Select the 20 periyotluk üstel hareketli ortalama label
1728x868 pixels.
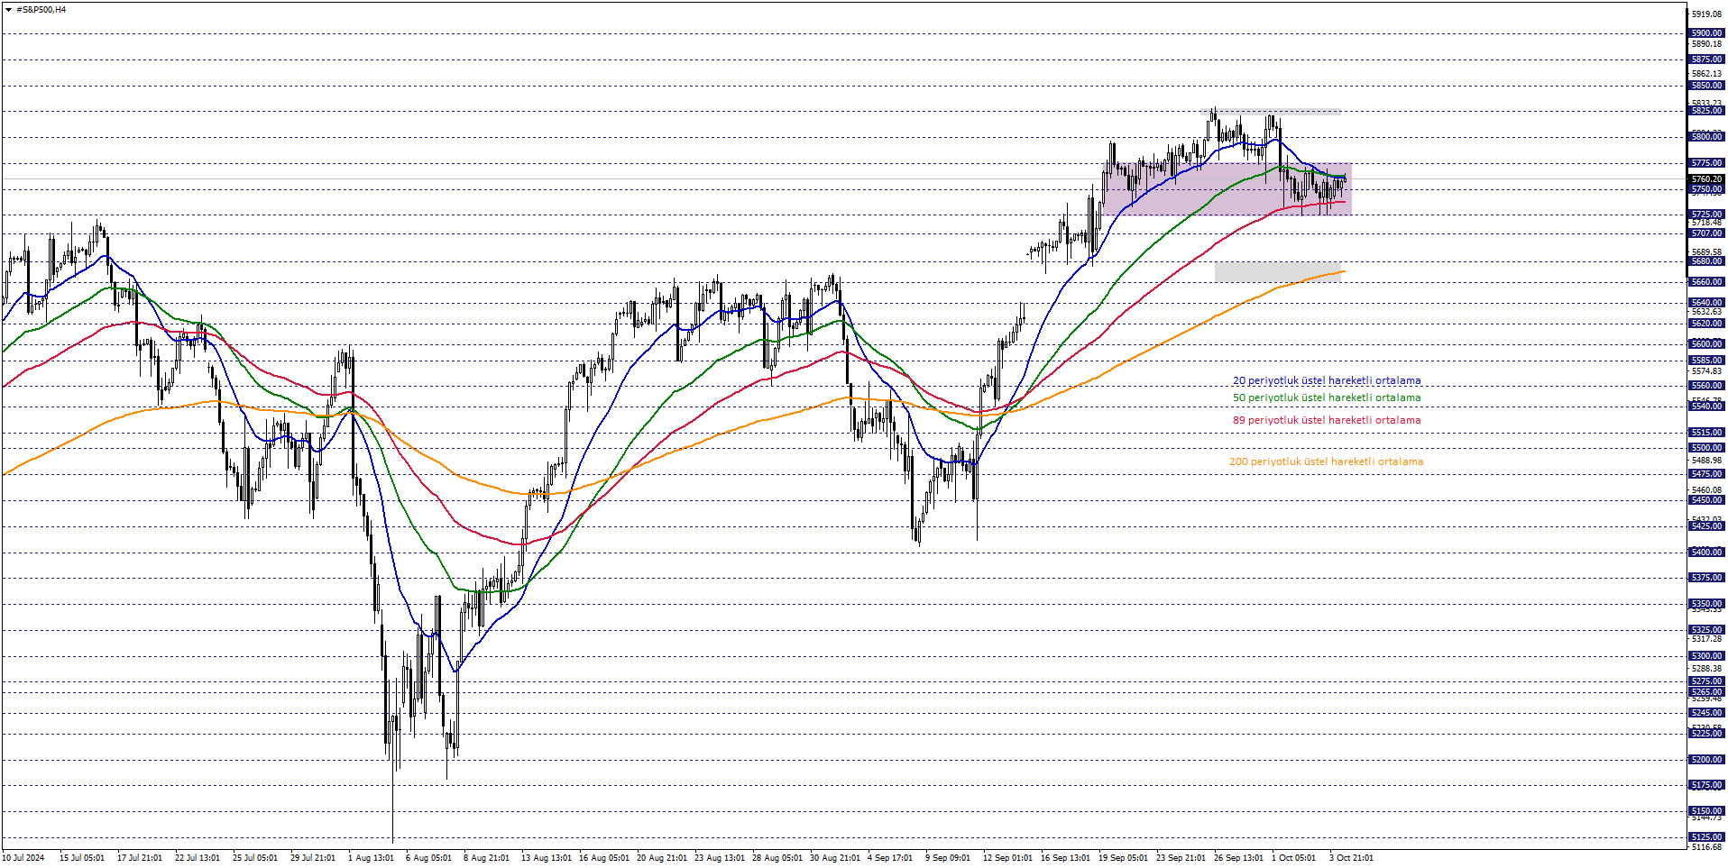tap(1326, 381)
